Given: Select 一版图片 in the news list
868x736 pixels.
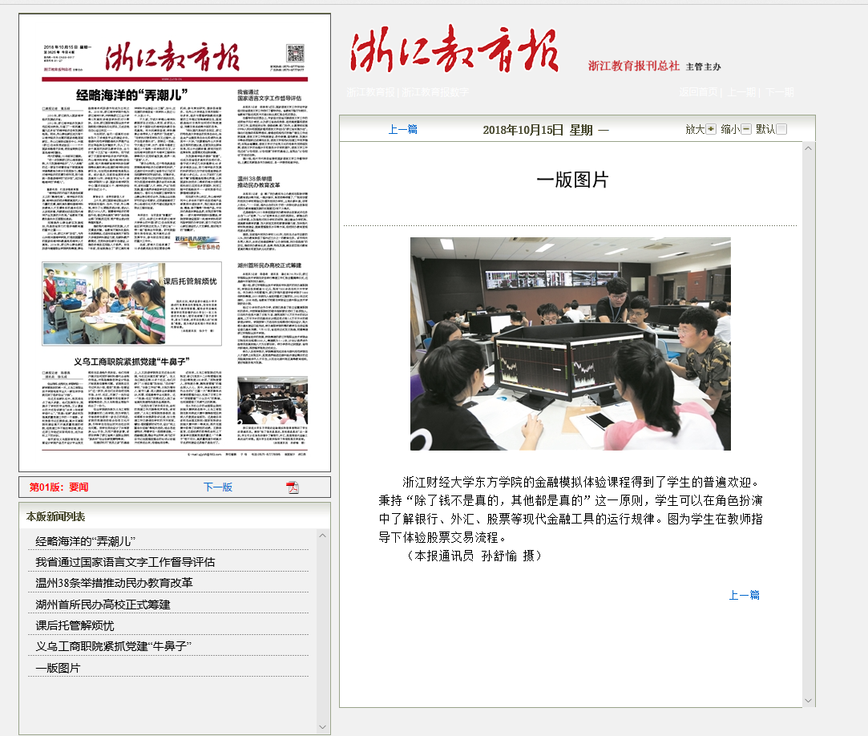Looking at the screenshot, I should coord(58,667).
